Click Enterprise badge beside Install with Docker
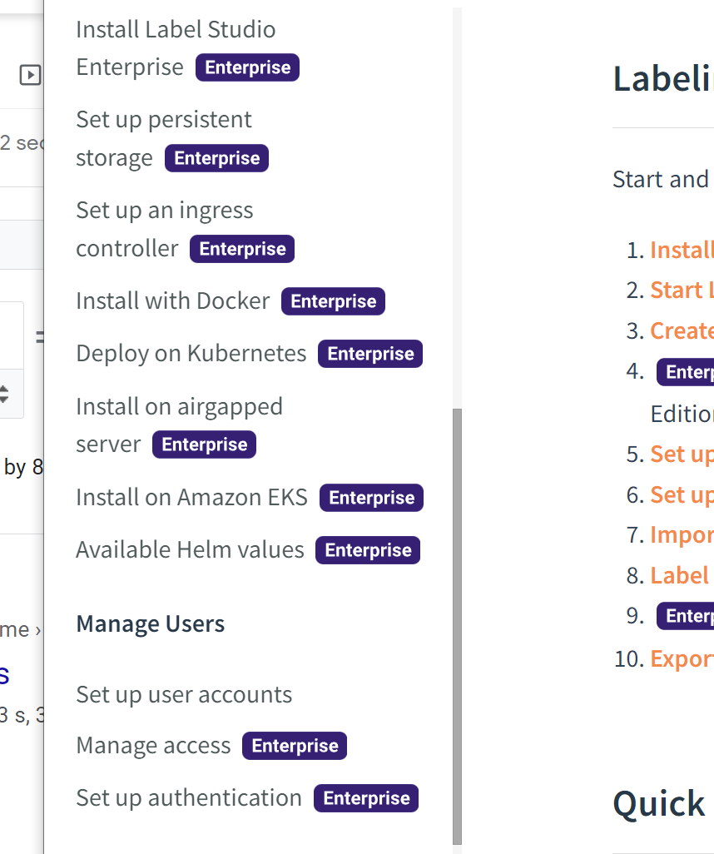 (333, 301)
